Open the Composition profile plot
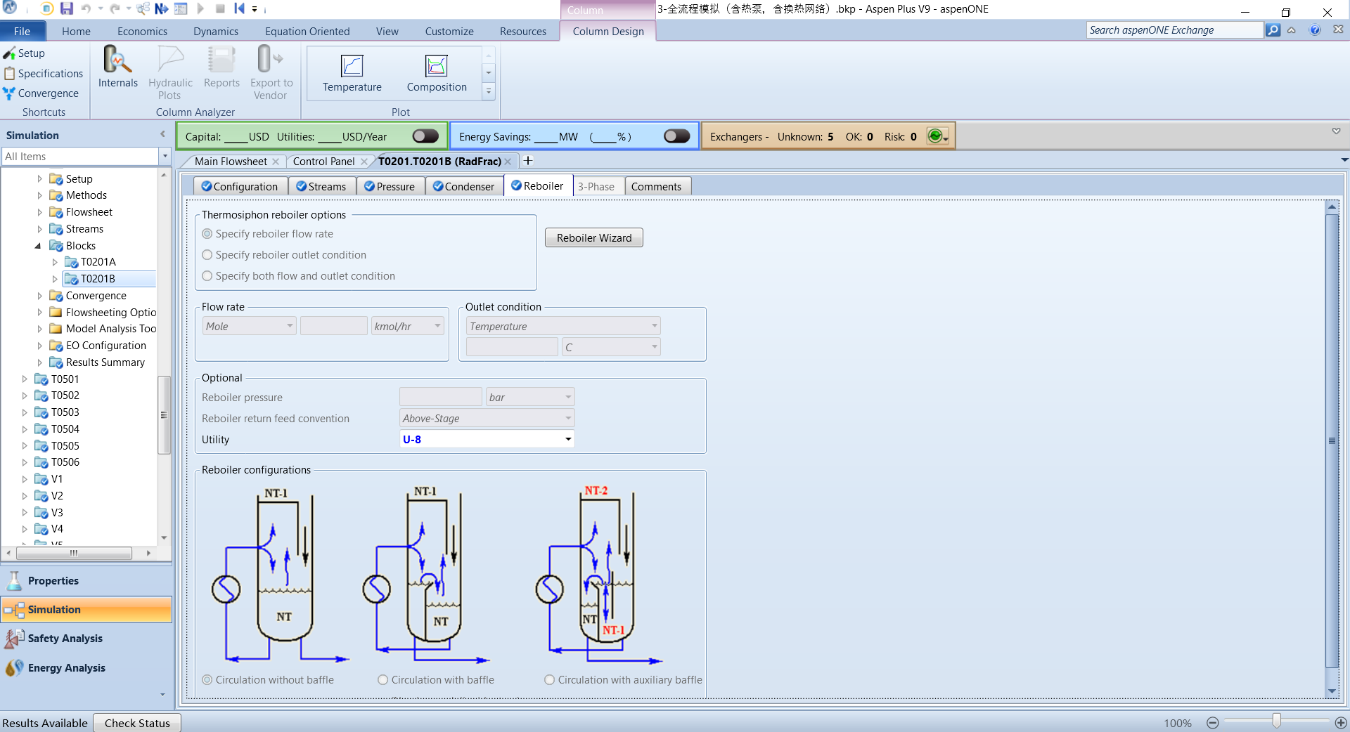The image size is (1350, 732). pyautogui.click(x=437, y=73)
